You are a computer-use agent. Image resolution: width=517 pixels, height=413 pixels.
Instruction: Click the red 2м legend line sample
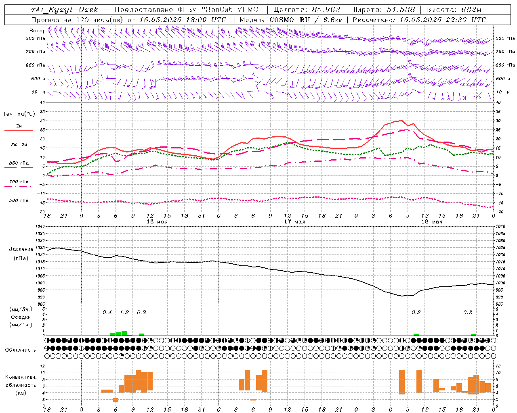(x=19, y=131)
